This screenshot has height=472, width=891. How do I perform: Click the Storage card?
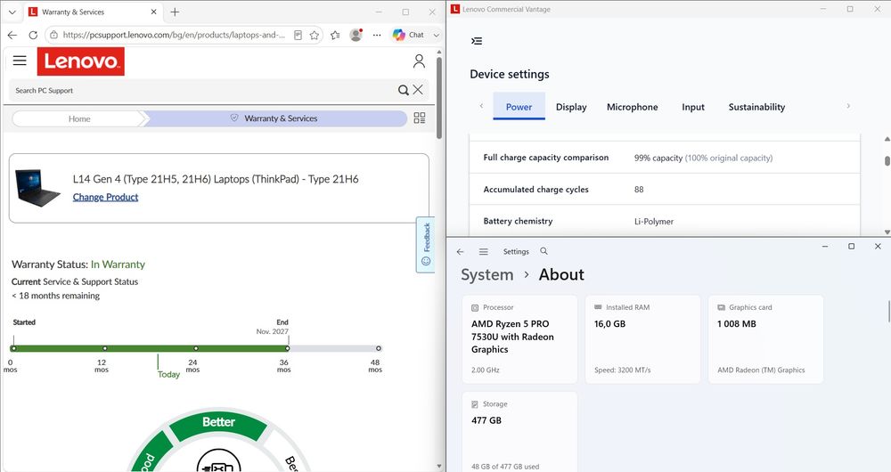click(x=519, y=432)
